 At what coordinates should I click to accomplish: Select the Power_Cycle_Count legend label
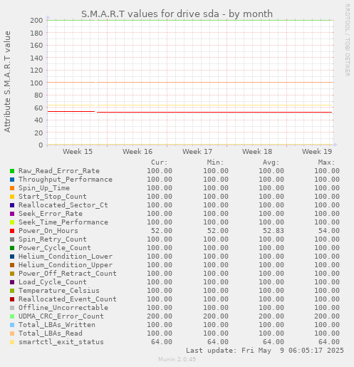(x=55, y=248)
